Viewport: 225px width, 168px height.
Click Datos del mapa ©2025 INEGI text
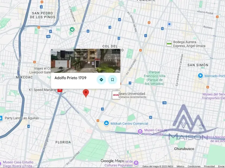tap(158, 166)
